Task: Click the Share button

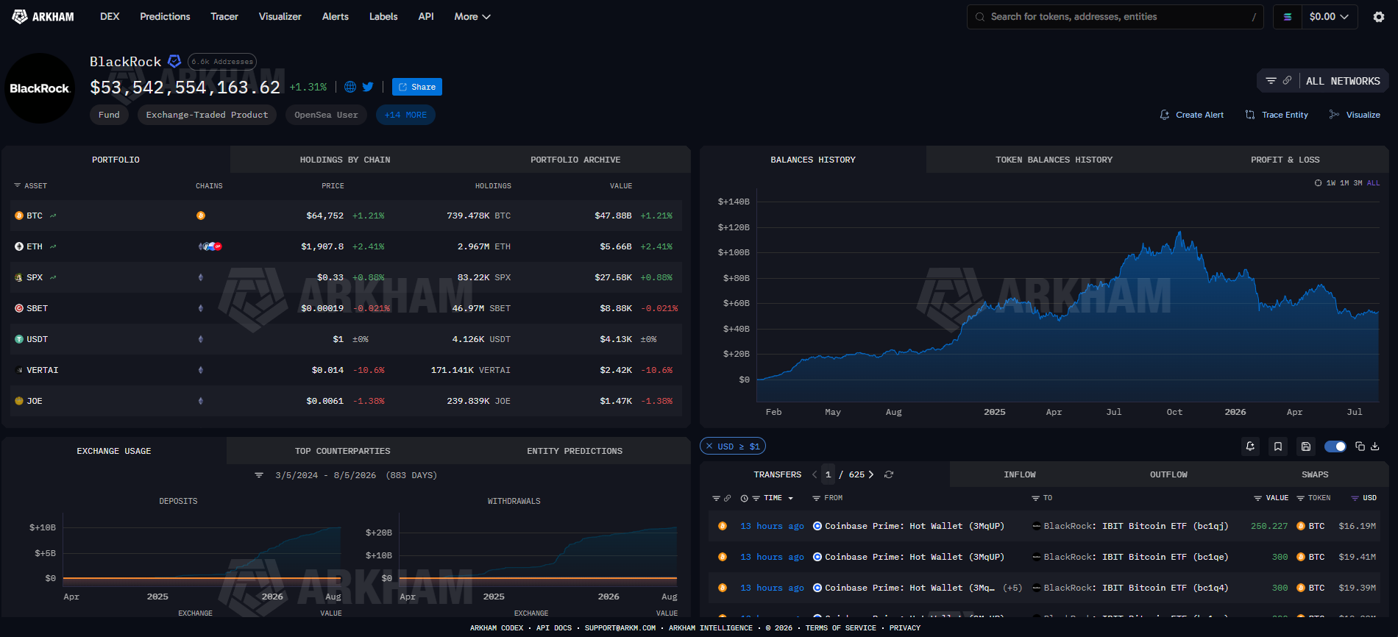Action: (x=417, y=87)
